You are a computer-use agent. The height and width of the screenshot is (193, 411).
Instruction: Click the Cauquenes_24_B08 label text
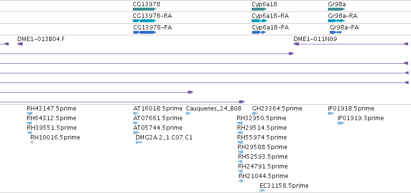click(213, 109)
